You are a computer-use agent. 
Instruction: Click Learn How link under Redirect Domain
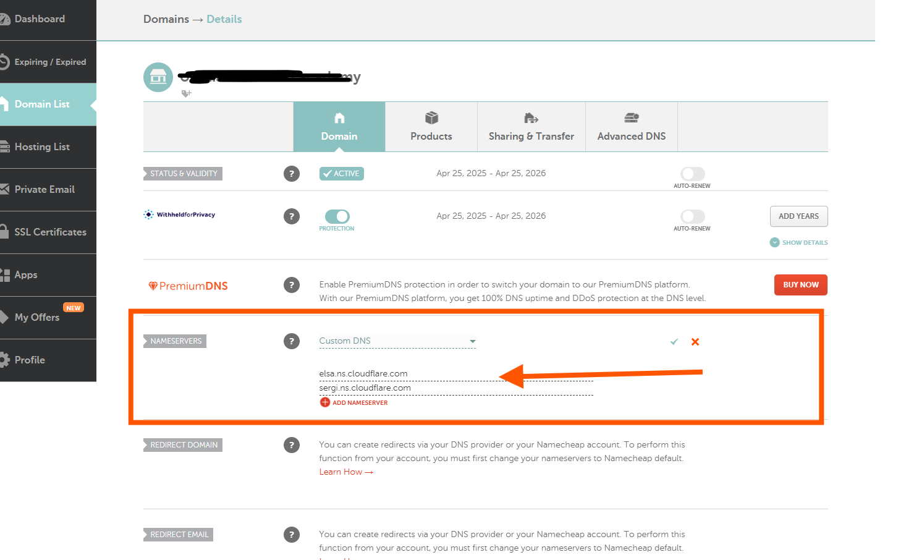(x=346, y=472)
